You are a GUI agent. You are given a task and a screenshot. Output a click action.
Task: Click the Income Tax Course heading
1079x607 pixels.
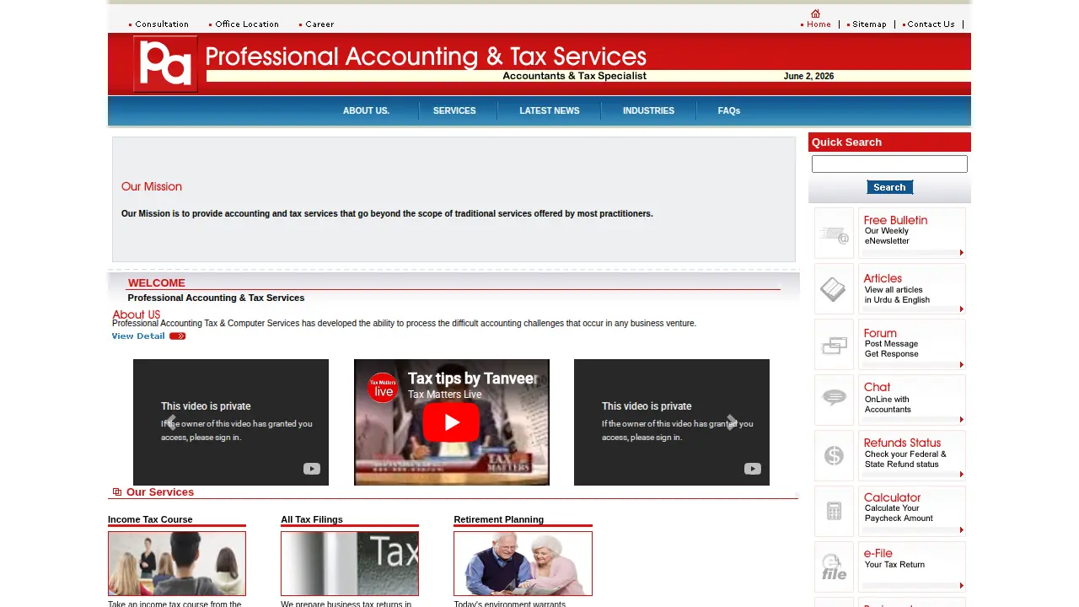click(150, 519)
